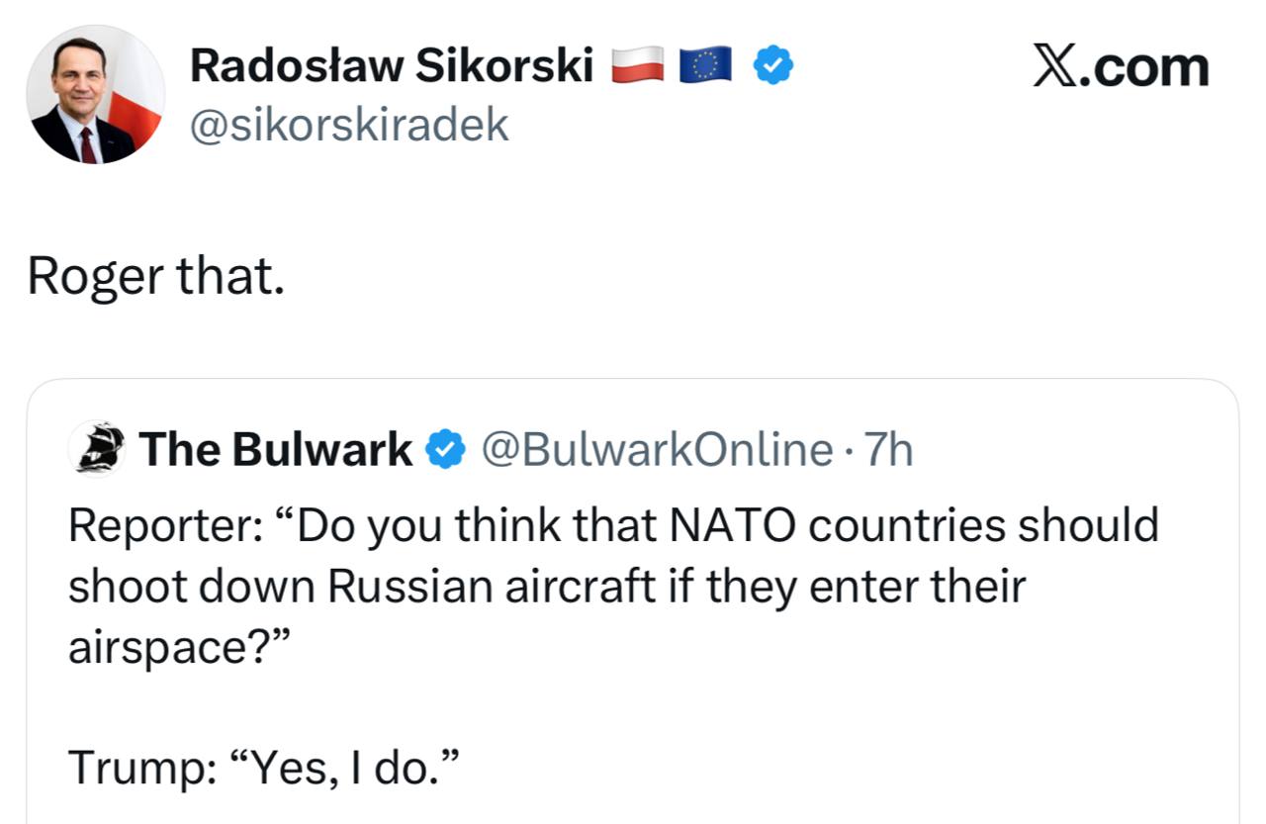Screen dimensions: 1266x824
Task: Click the Radosław Sikorski display name
Action: pyautogui.click(x=391, y=66)
